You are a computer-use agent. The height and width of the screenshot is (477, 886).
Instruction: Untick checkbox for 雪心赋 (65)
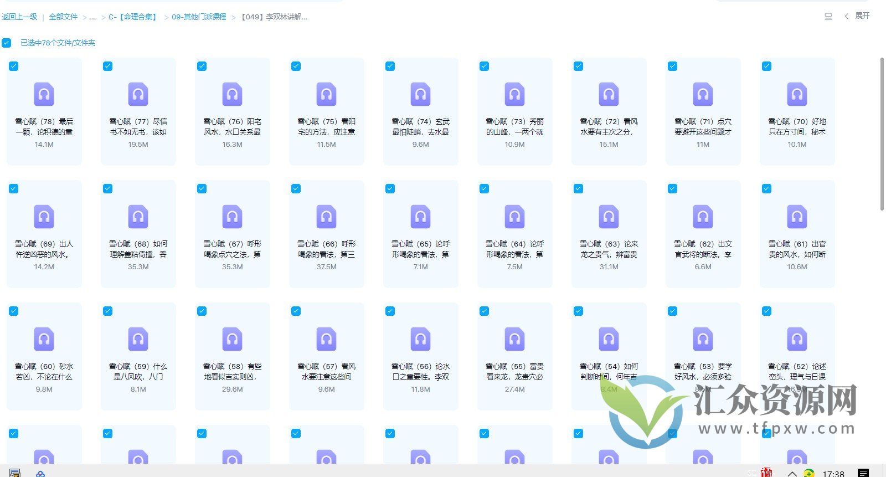(390, 189)
